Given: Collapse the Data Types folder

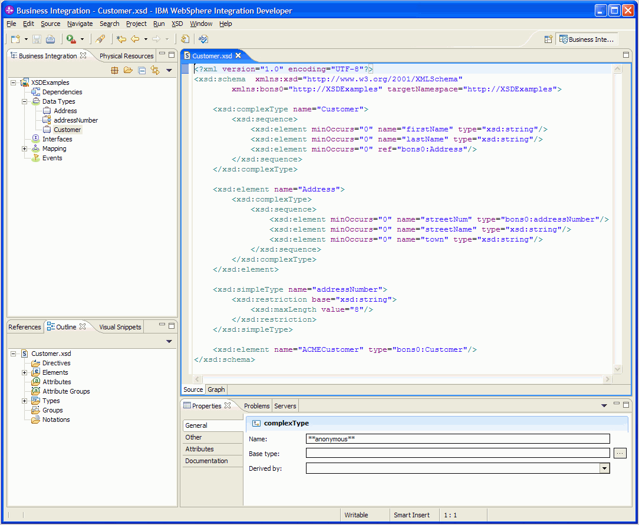Looking at the screenshot, I should (25, 102).
